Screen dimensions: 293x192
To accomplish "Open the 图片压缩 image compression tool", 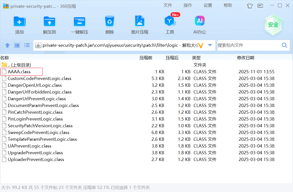I will pyautogui.click(x=139, y=22).
